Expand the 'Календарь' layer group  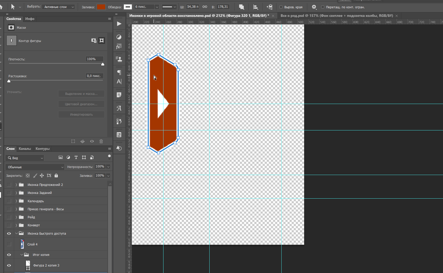click(x=16, y=201)
